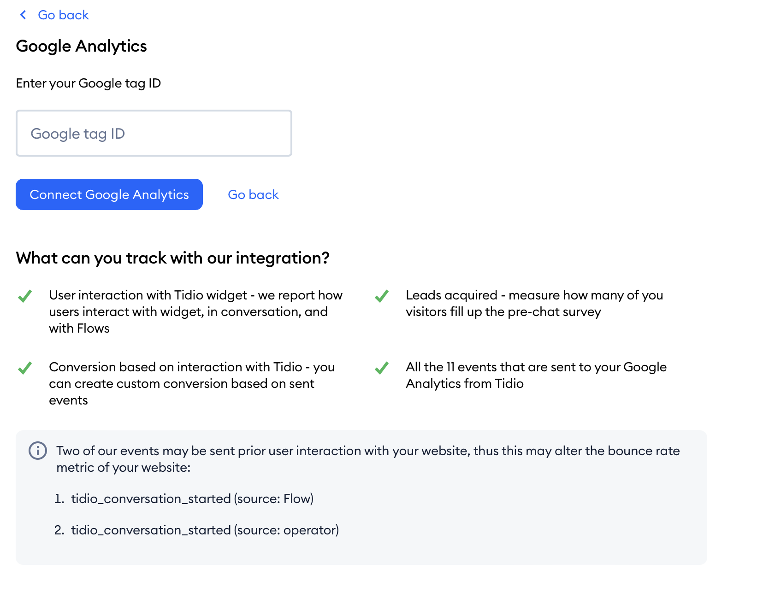This screenshot has width=769, height=598.
Task: Click the checkmark beside User interaction item
Action: click(x=25, y=296)
